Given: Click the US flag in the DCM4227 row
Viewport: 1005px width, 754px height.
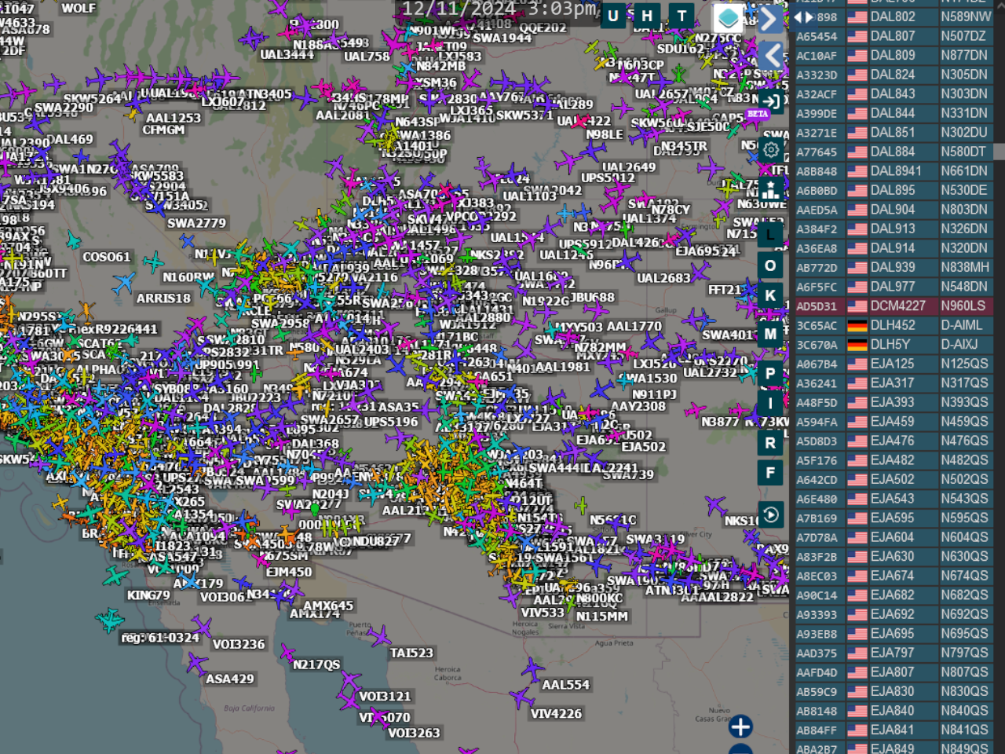Looking at the screenshot, I should pyautogui.click(x=857, y=306).
